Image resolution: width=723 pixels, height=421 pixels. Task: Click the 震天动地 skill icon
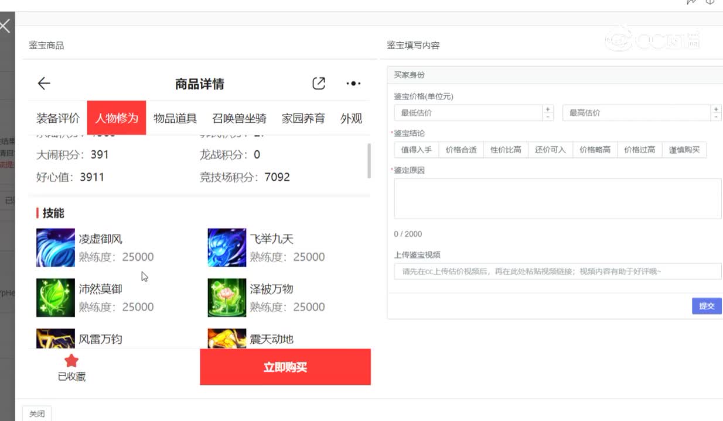[x=227, y=338]
